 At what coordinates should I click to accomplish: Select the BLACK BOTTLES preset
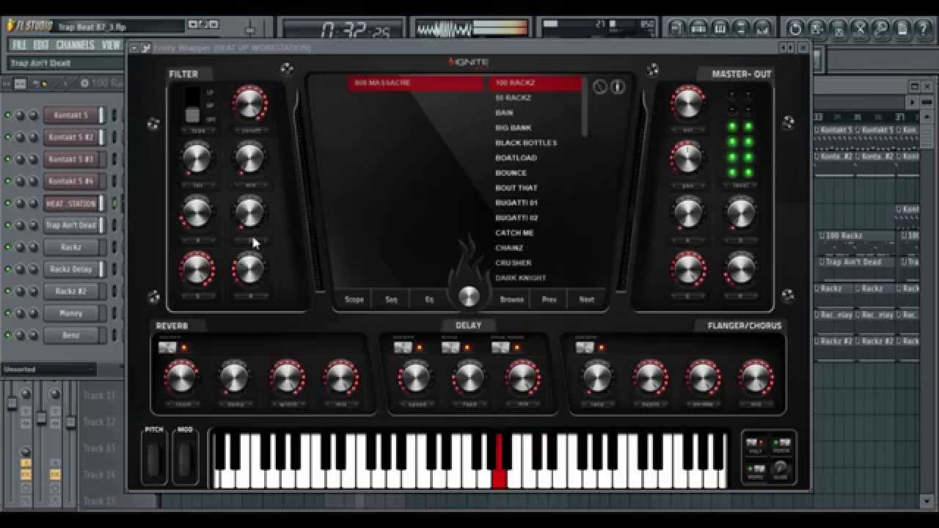tap(526, 143)
